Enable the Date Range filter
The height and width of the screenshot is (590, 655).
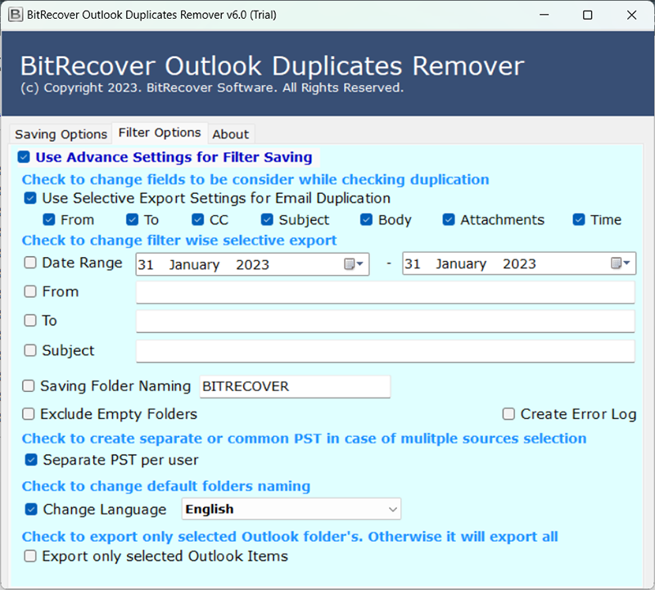(x=30, y=263)
